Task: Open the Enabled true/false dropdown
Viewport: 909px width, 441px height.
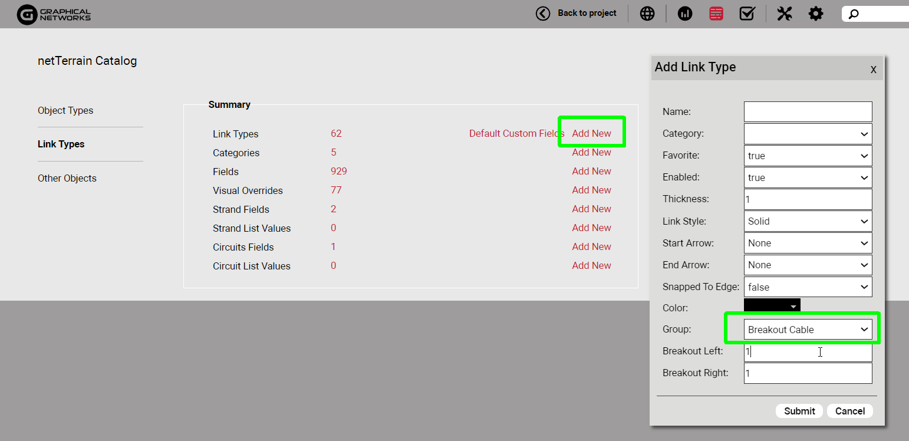Action: tap(808, 177)
